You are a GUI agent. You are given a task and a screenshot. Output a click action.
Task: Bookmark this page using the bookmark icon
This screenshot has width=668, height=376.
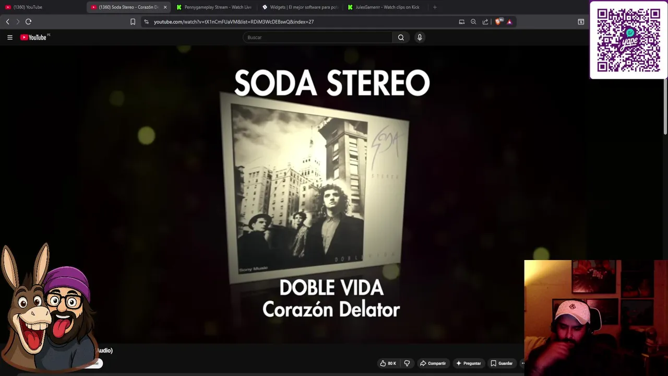click(x=133, y=21)
